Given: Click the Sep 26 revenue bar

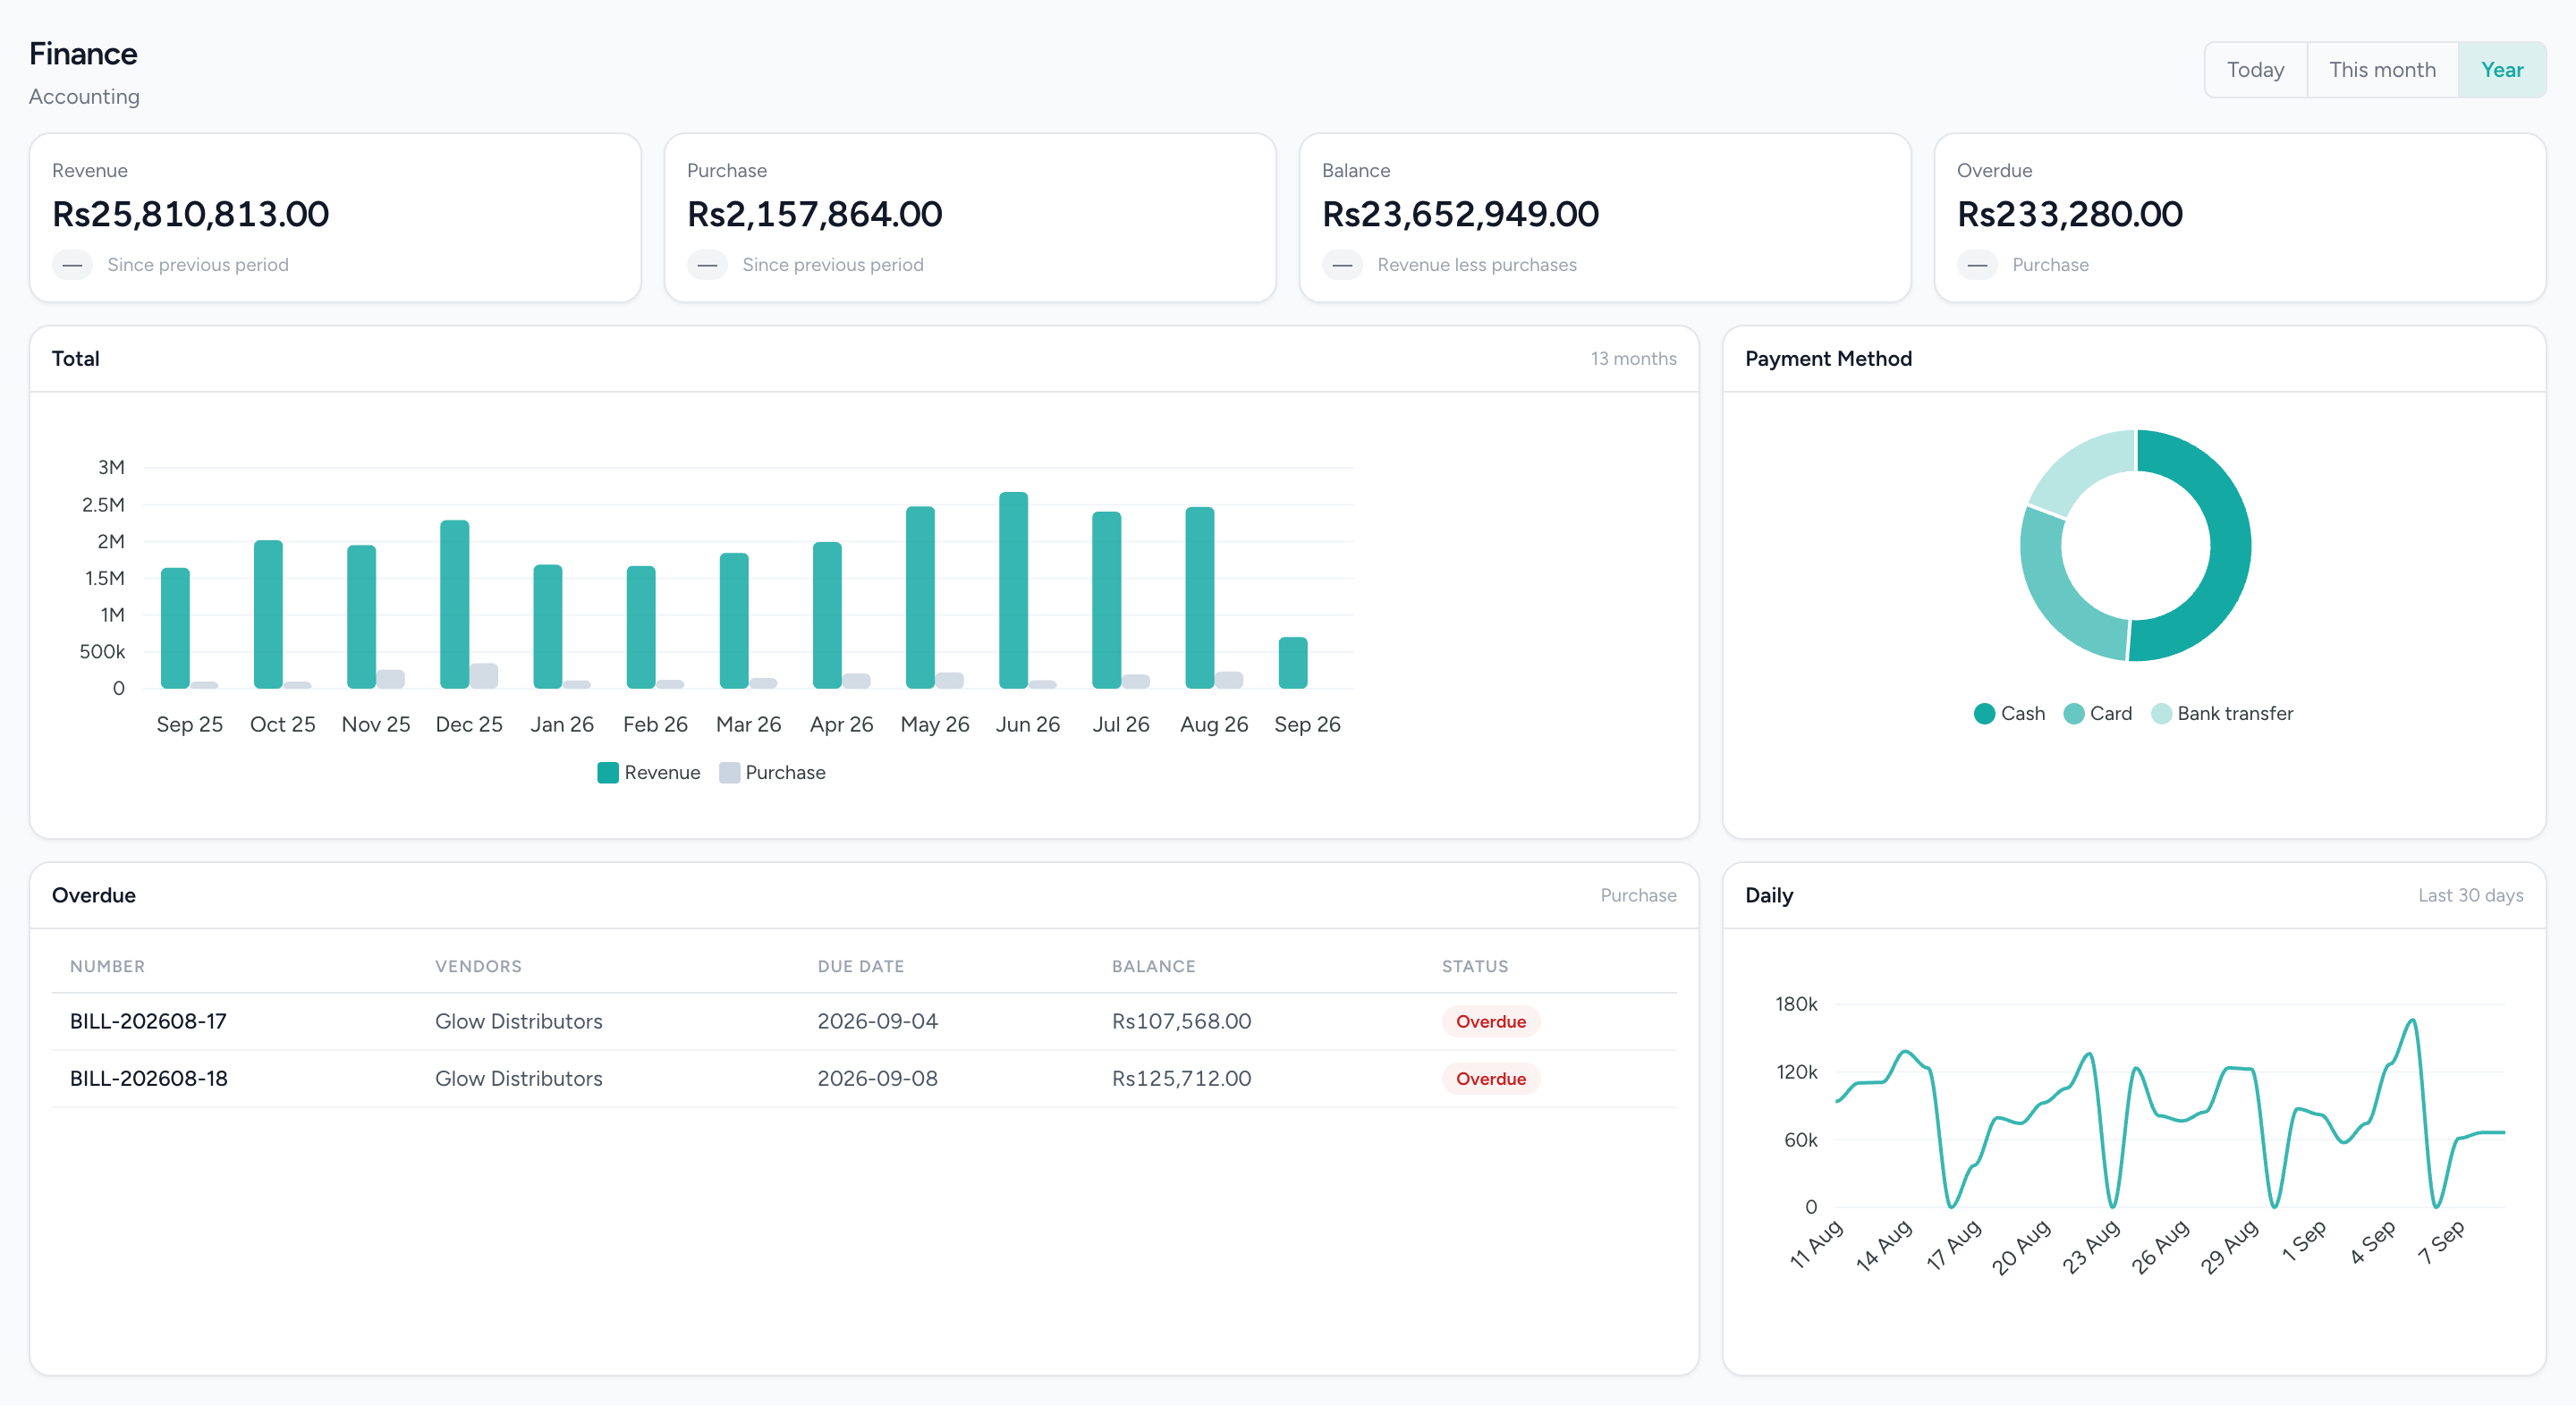Looking at the screenshot, I should [1292, 663].
